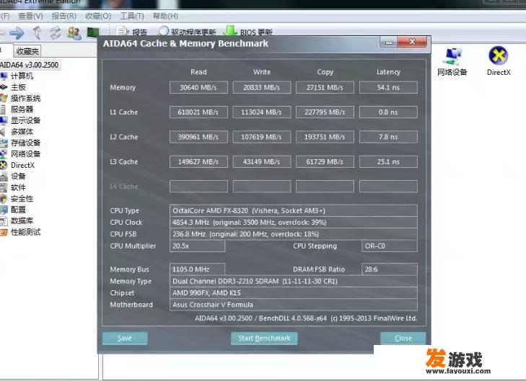Click the up arrow toolbar icon

click(38, 33)
